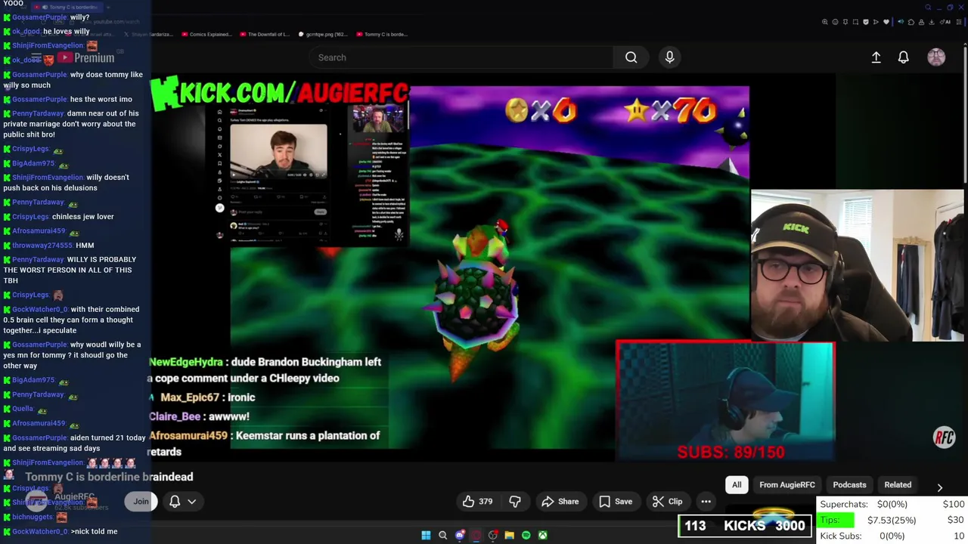This screenshot has width=968, height=544.
Task: Select the Podcasts chip
Action: pyautogui.click(x=849, y=485)
